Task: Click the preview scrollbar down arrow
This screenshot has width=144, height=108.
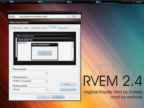Action: click(x=72, y=59)
